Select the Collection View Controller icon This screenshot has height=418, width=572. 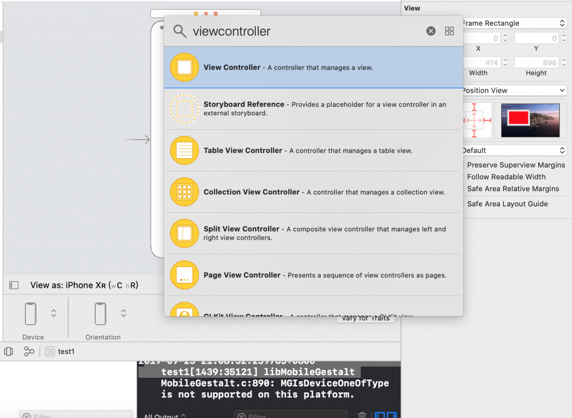184,192
